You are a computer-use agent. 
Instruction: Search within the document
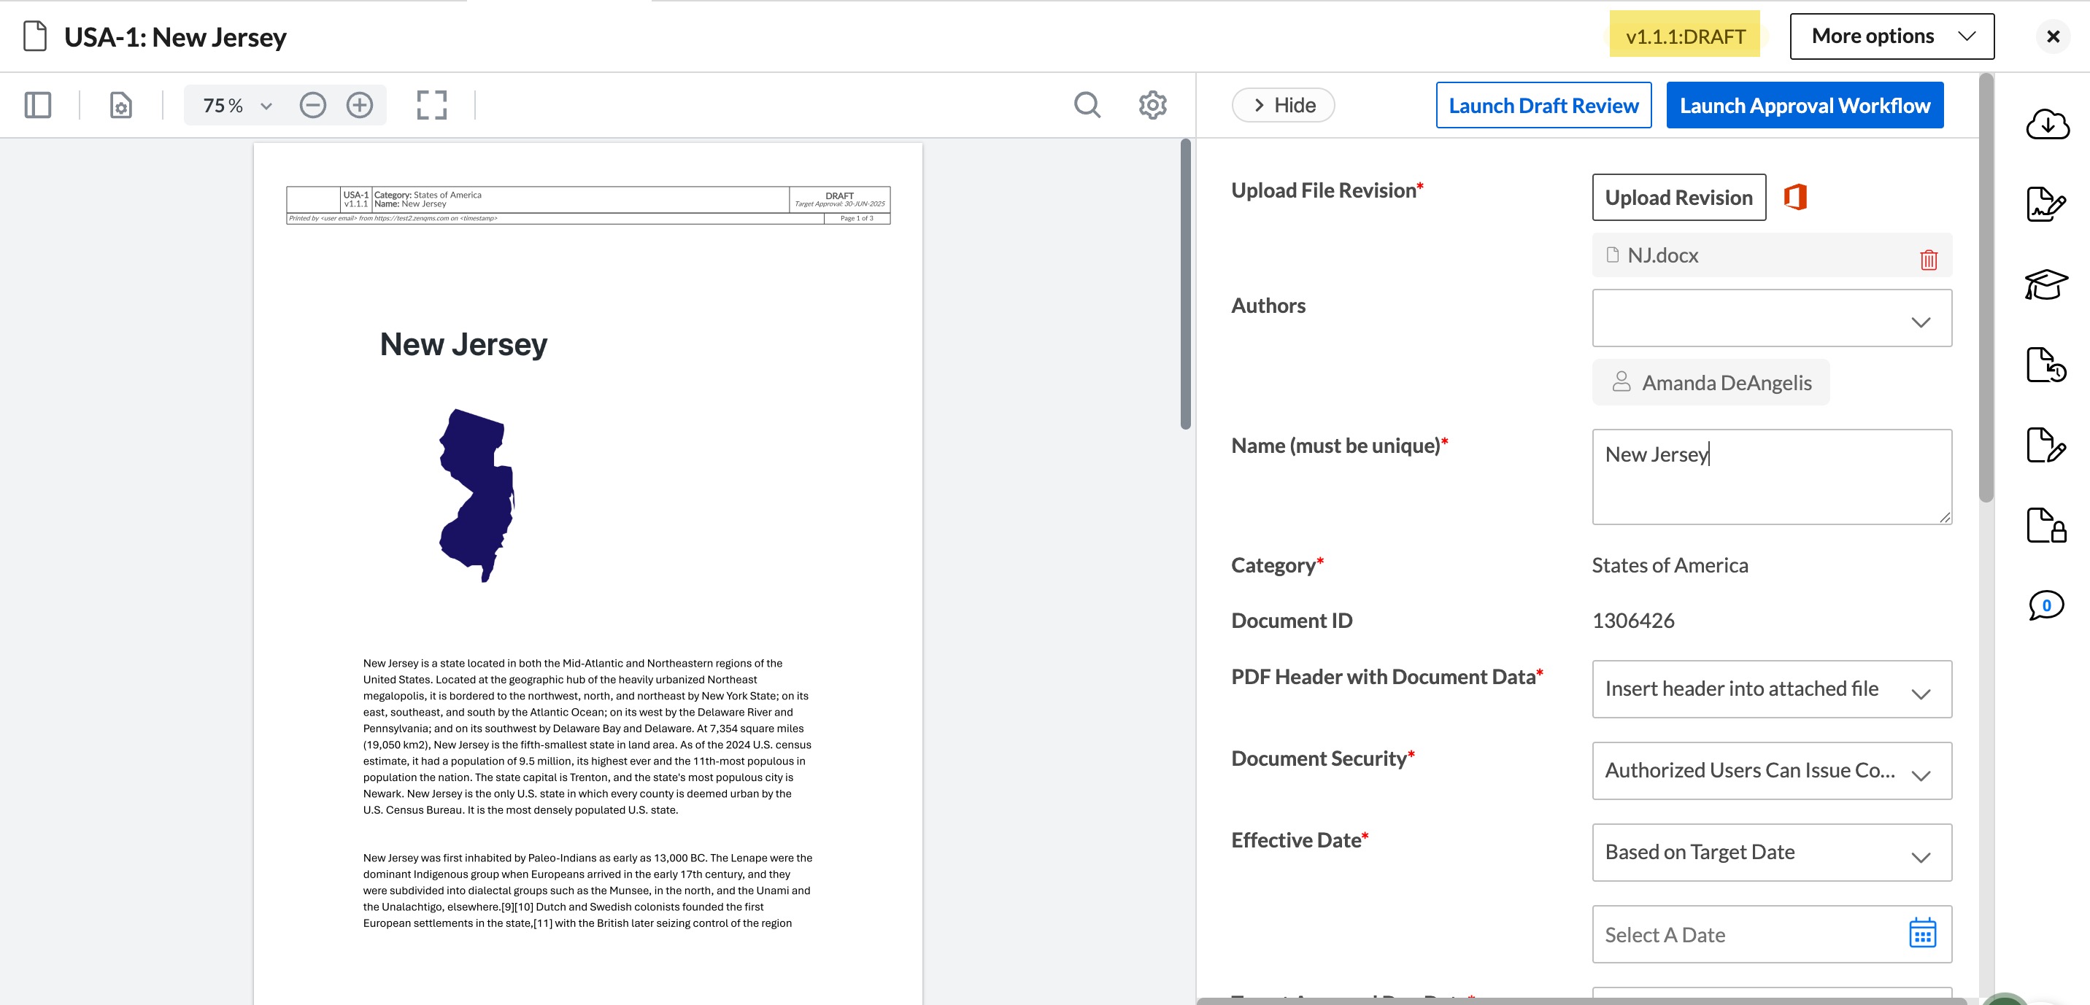coord(1087,106)
